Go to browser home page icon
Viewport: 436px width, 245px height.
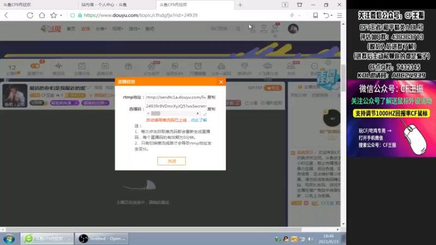(42, 15)
